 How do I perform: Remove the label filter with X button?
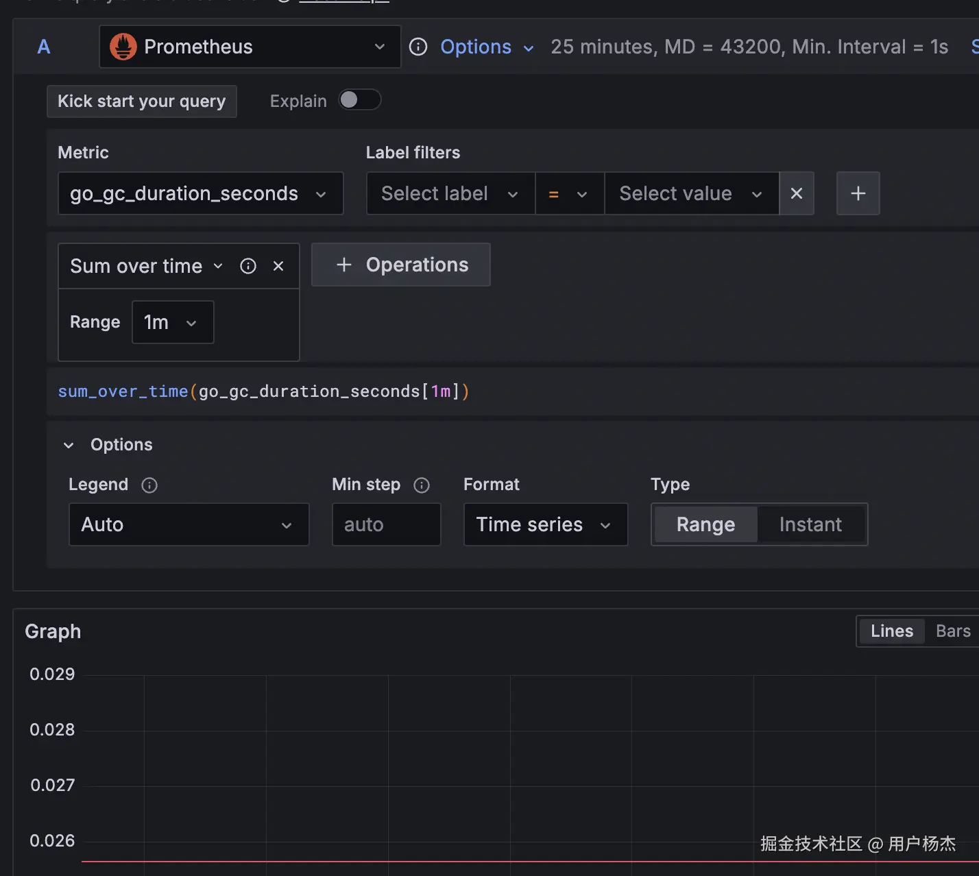coord(797,193)
